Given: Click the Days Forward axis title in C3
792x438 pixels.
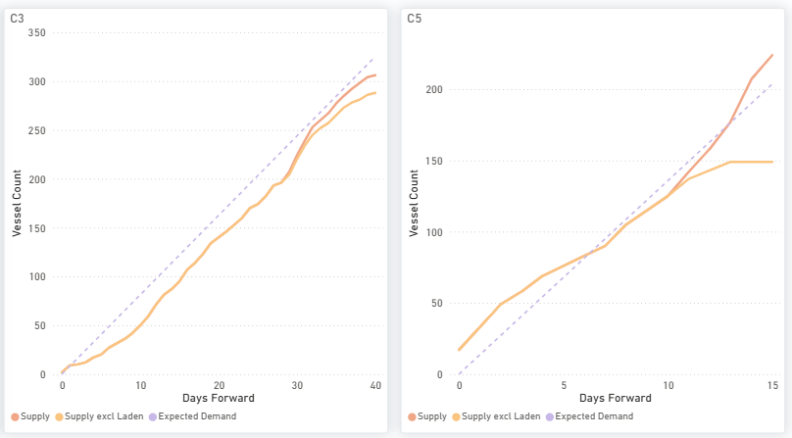Looking at the screenshot, I should 219,398.
